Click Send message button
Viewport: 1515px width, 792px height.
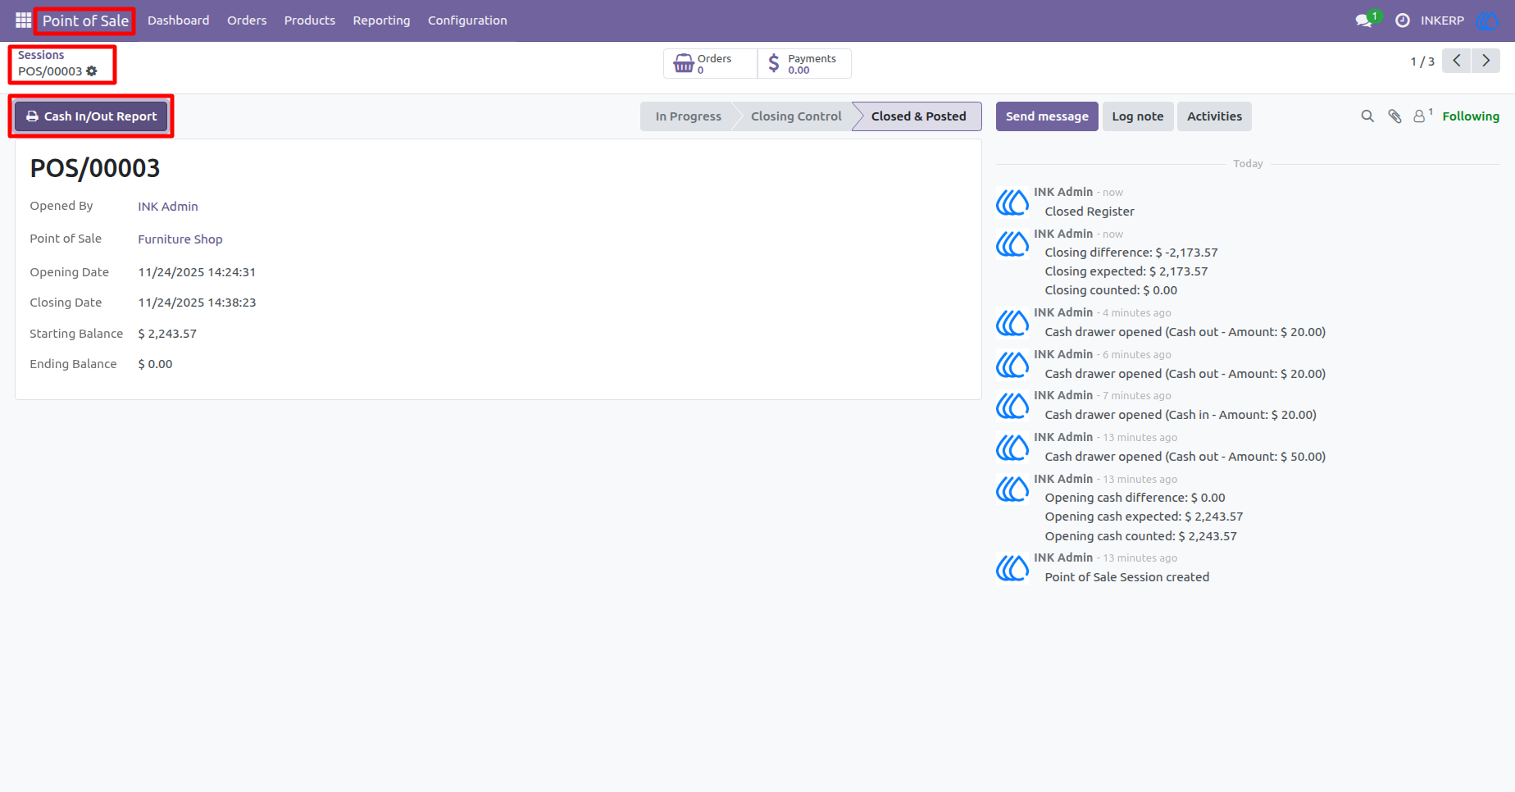[x=1047, y=116]
